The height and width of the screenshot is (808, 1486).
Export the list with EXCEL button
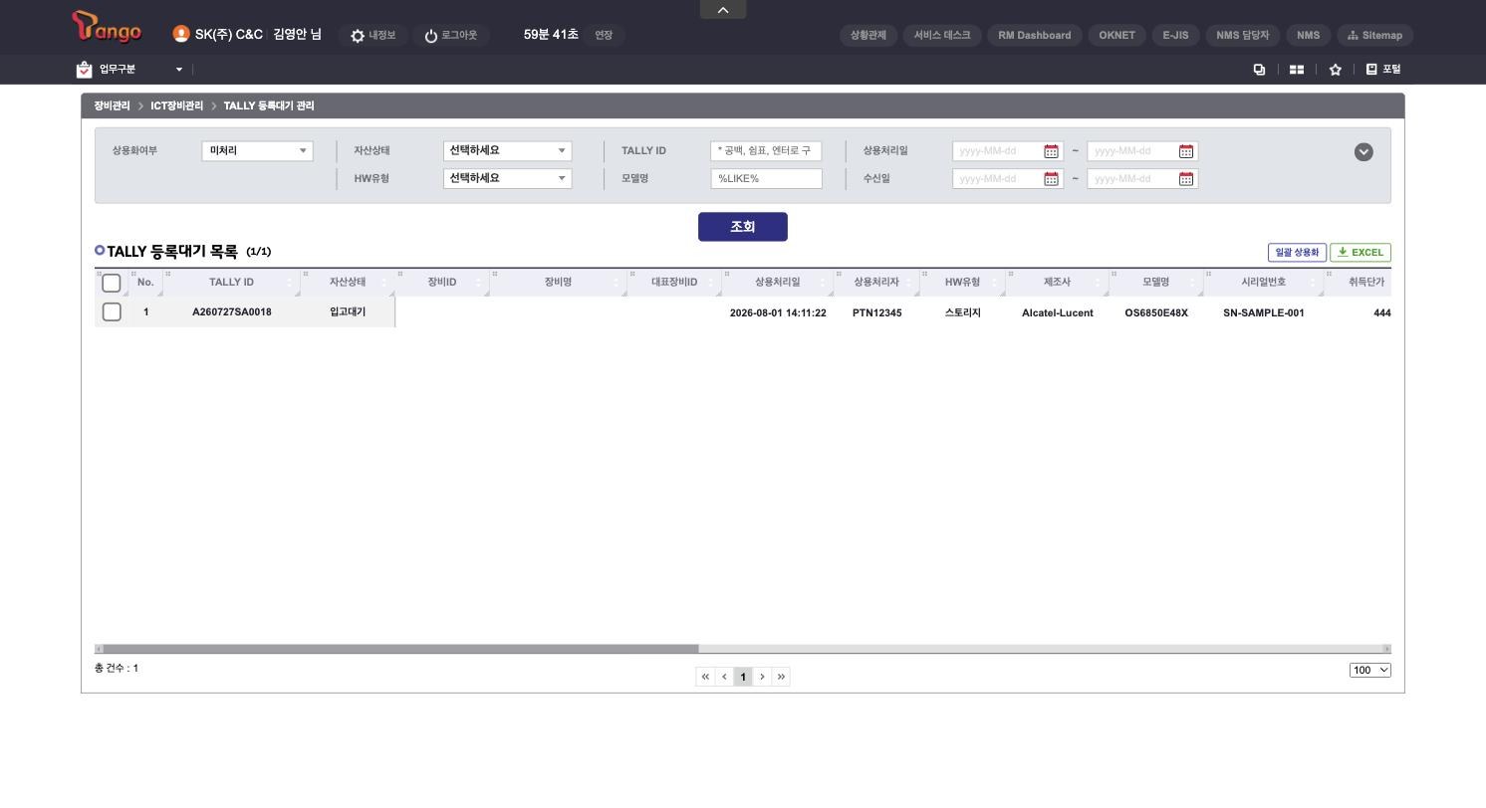1361,253
